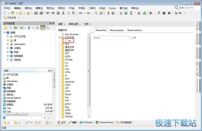This screenshot has width=202, height=131.
Task: Click the magnifier Find icon in toolbar
Action: click(x=96, y=13)
